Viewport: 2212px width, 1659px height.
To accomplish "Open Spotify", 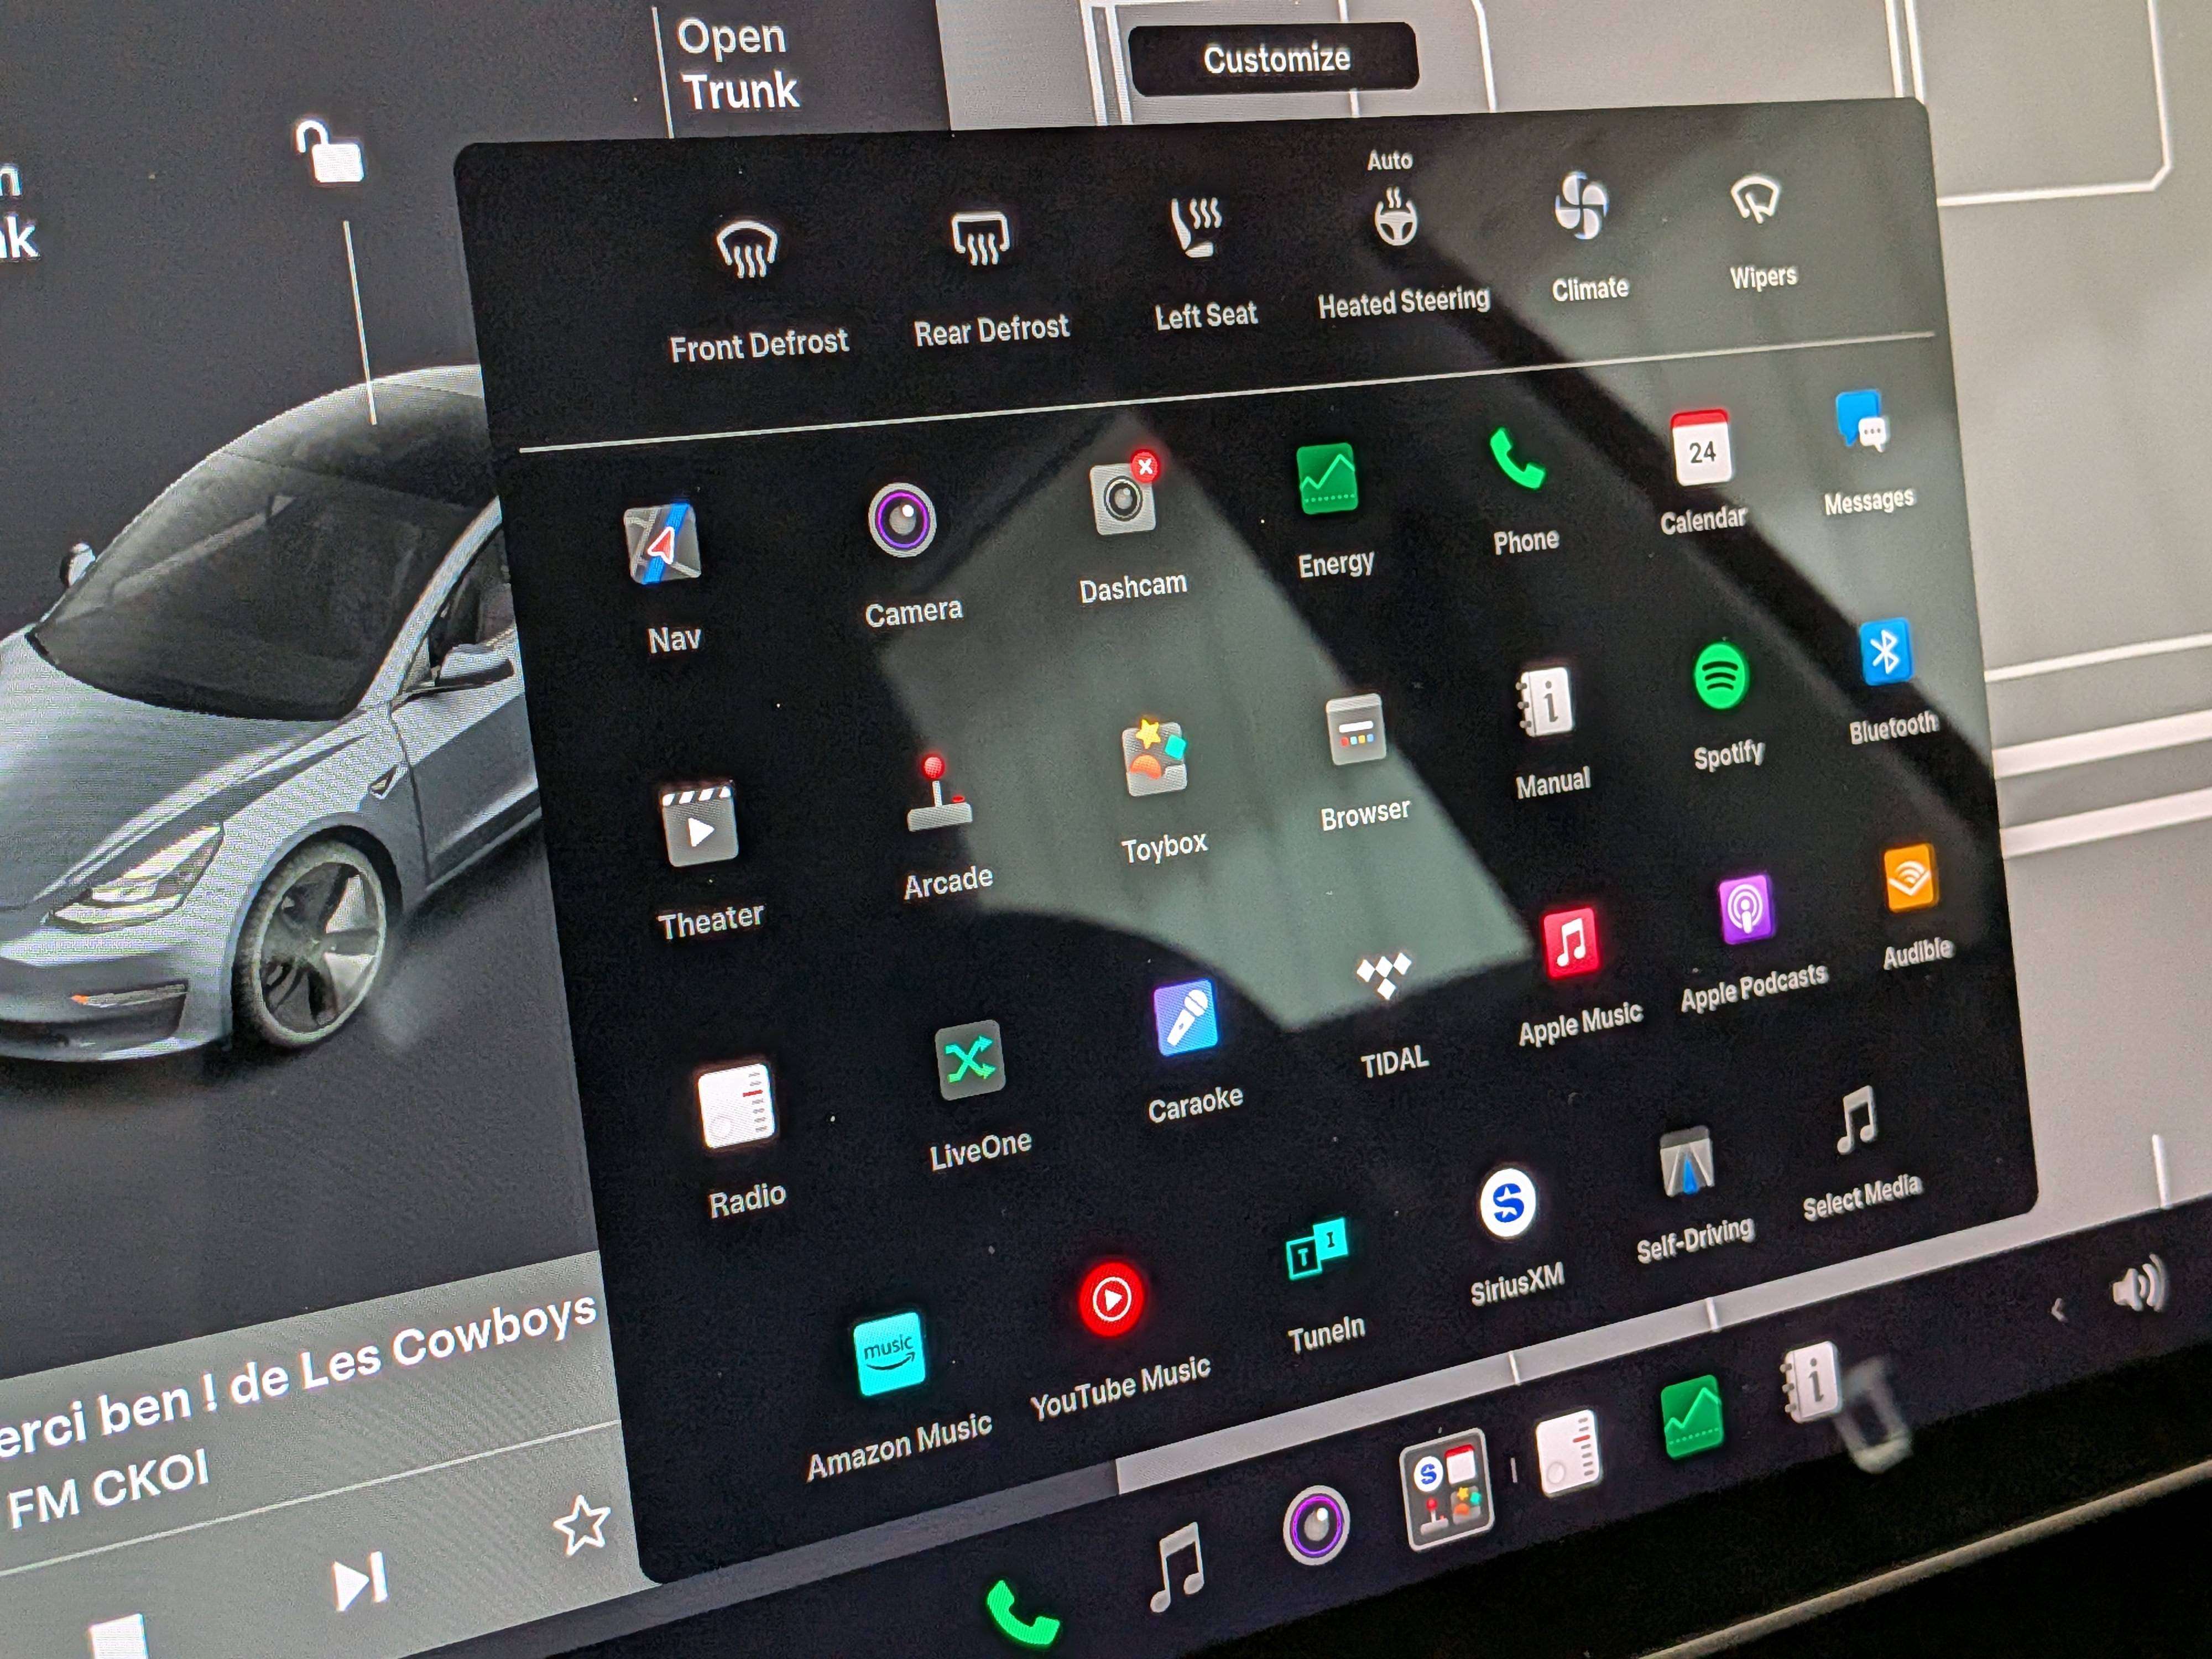I will [x=1720, y=676].
